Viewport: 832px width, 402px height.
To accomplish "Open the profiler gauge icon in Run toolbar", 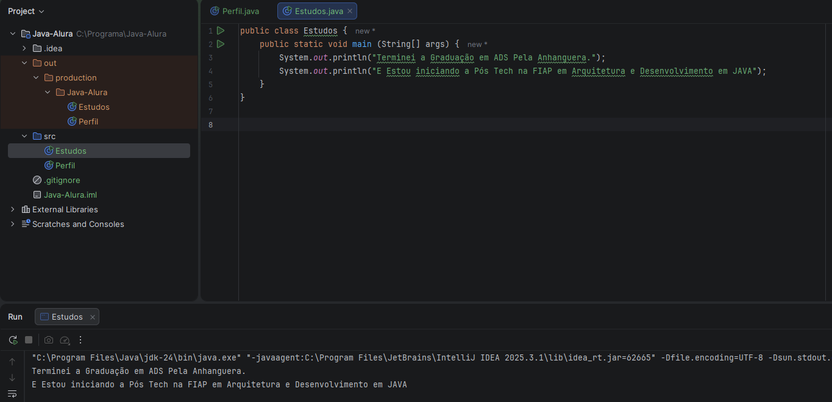I will click(x=65, y=340).
